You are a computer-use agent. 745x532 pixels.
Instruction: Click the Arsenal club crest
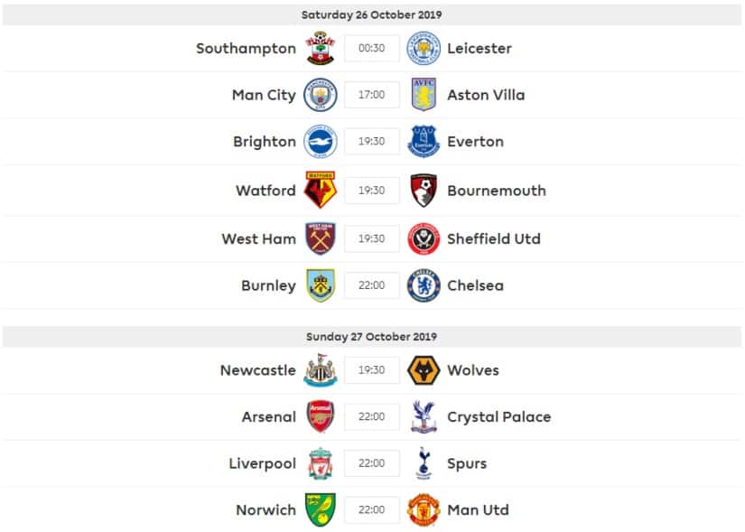tap(320, 416)
